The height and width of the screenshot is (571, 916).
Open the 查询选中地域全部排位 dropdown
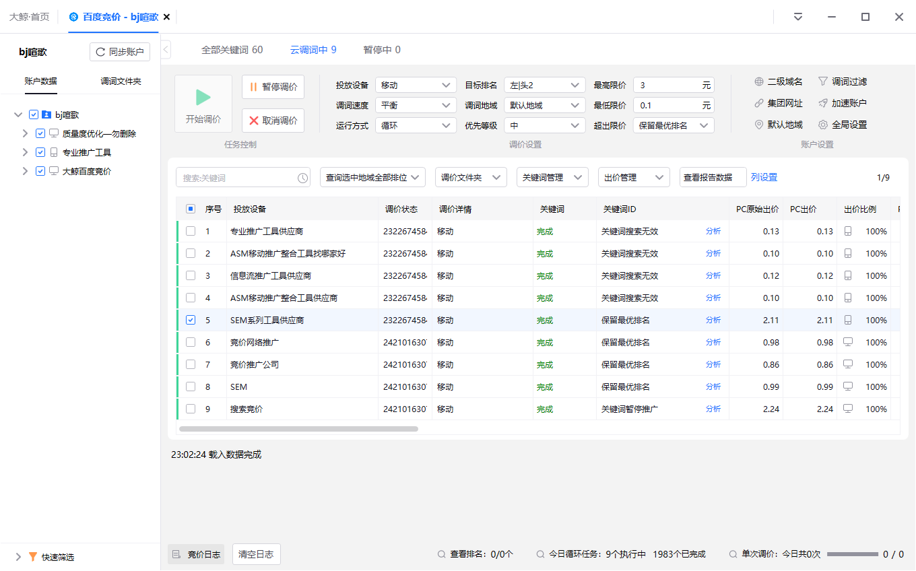[372, 177]
